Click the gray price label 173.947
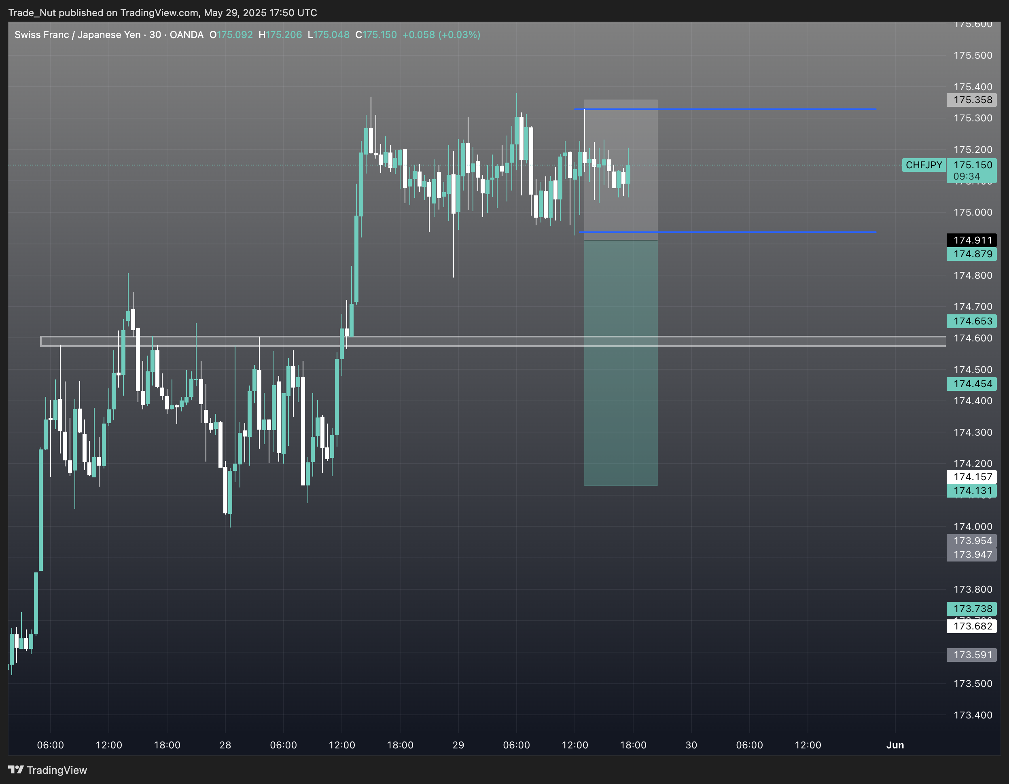 tap(972, 555)
